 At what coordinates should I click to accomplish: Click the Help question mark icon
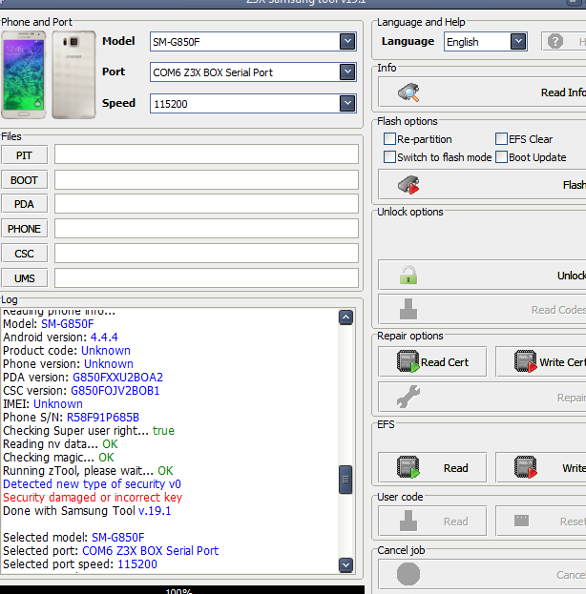point(555,41)
